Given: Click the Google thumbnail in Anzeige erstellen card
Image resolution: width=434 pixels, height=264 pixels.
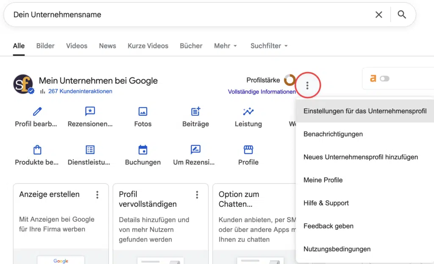Looking at the screenshot, I should click(61, 260).
